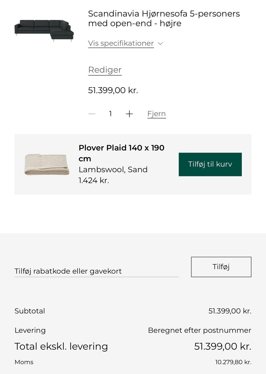Open the Plover Plaid thumbnail image

pyautogui.click(x=47, y=164)
